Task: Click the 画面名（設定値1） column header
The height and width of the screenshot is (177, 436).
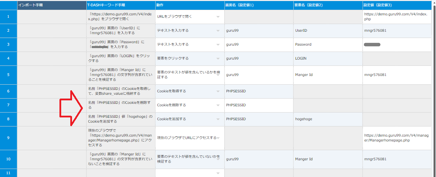Action: [259, 5]
